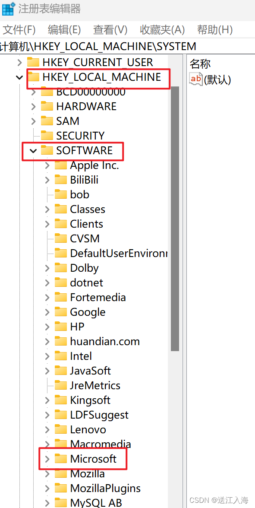The height and width of the screenshot is (508, 255).
Task: Select the MySQL AB folder icon
Action: pos(60,502)
